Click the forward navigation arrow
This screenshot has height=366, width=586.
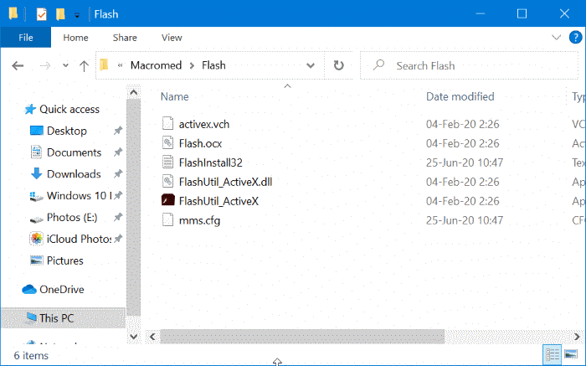pyautogui.click(x=45, y=66)
